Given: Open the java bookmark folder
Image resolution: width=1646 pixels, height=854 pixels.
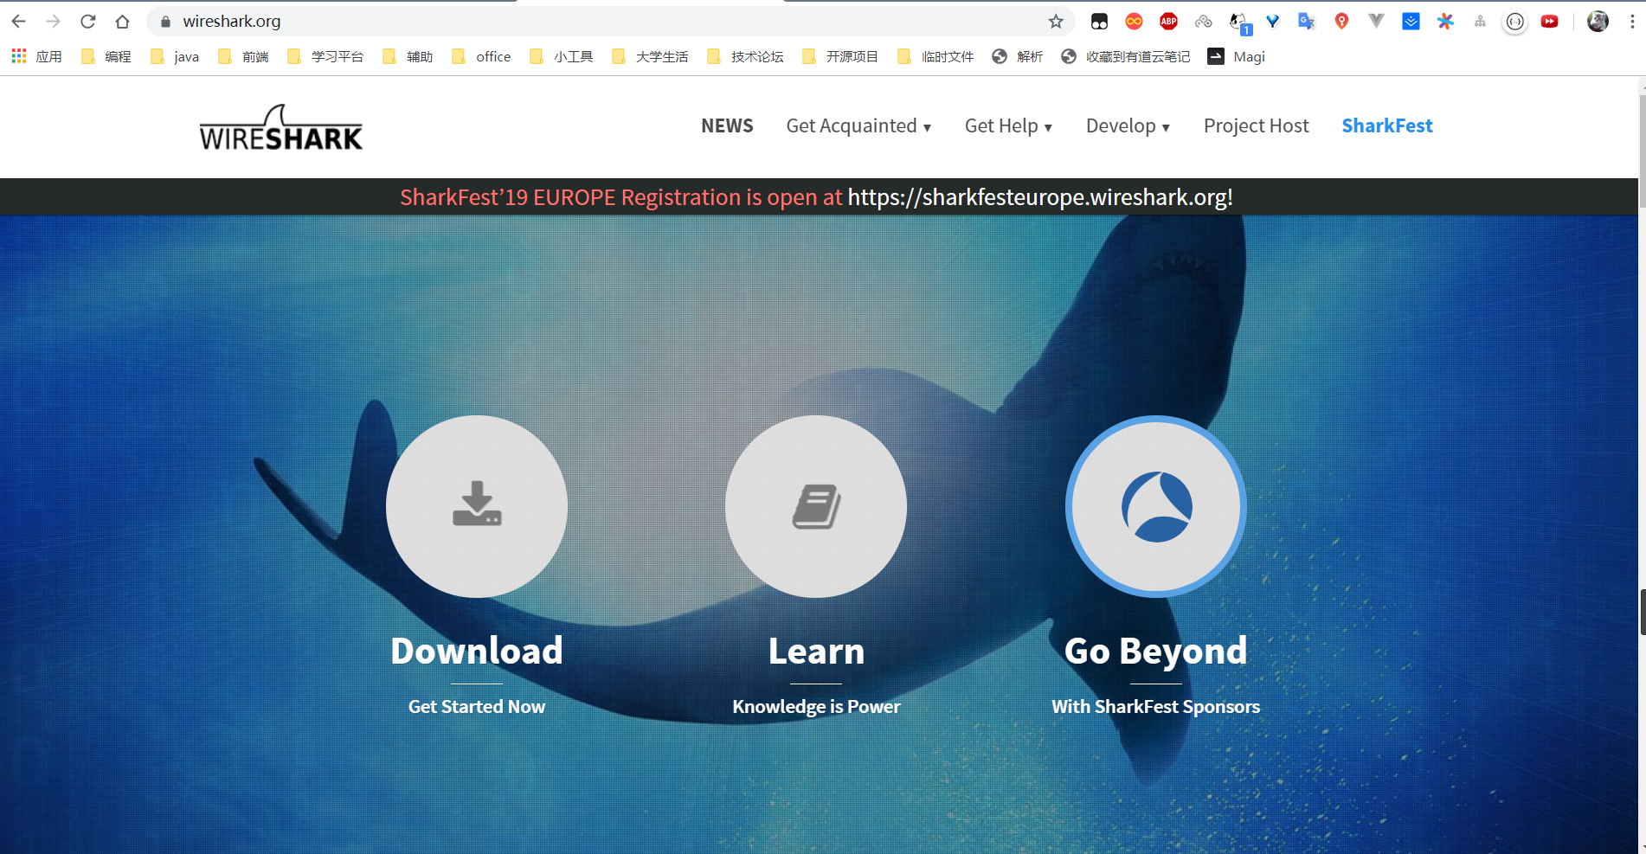Looking at the screenshot, I should coord(175,56).
